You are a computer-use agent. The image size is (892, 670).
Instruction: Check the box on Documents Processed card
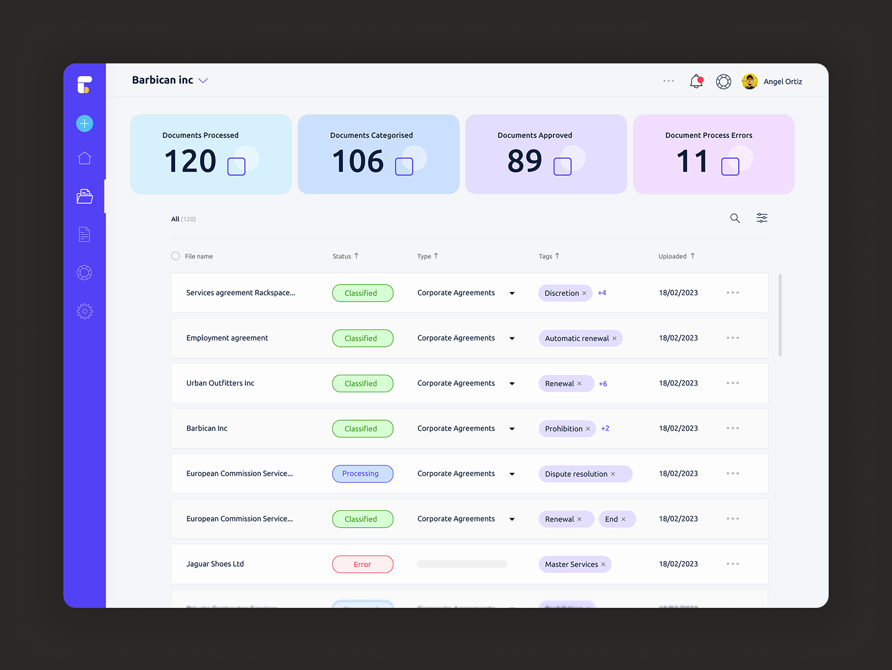pos(236,167)
